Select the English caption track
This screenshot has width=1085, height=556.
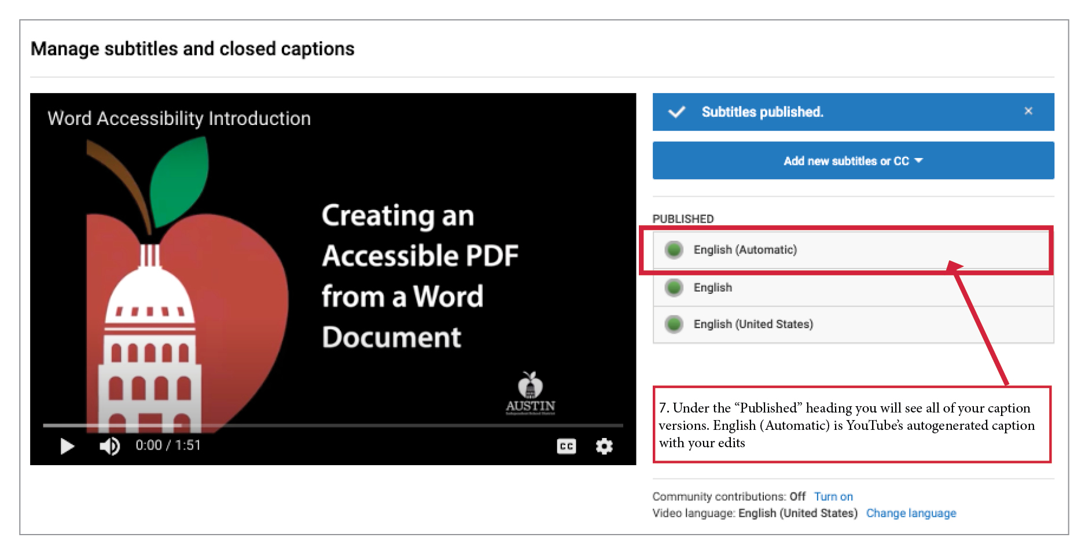coord(712,288)
